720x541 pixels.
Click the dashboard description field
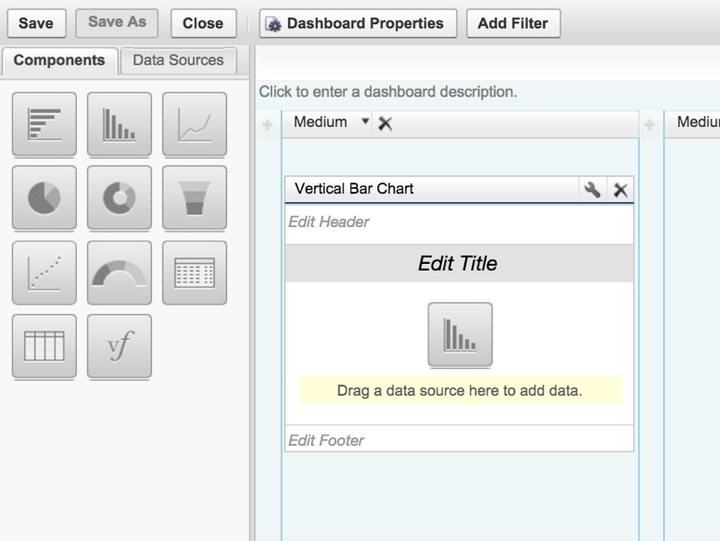click(387, 92)
